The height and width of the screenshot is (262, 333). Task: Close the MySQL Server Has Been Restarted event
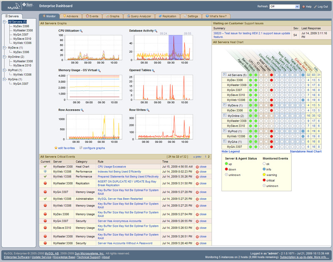click(x=201, y=199)
